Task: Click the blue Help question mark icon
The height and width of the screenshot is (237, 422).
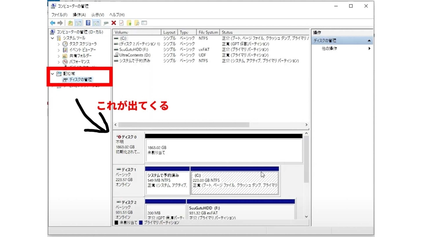Action: pos(88,23)
